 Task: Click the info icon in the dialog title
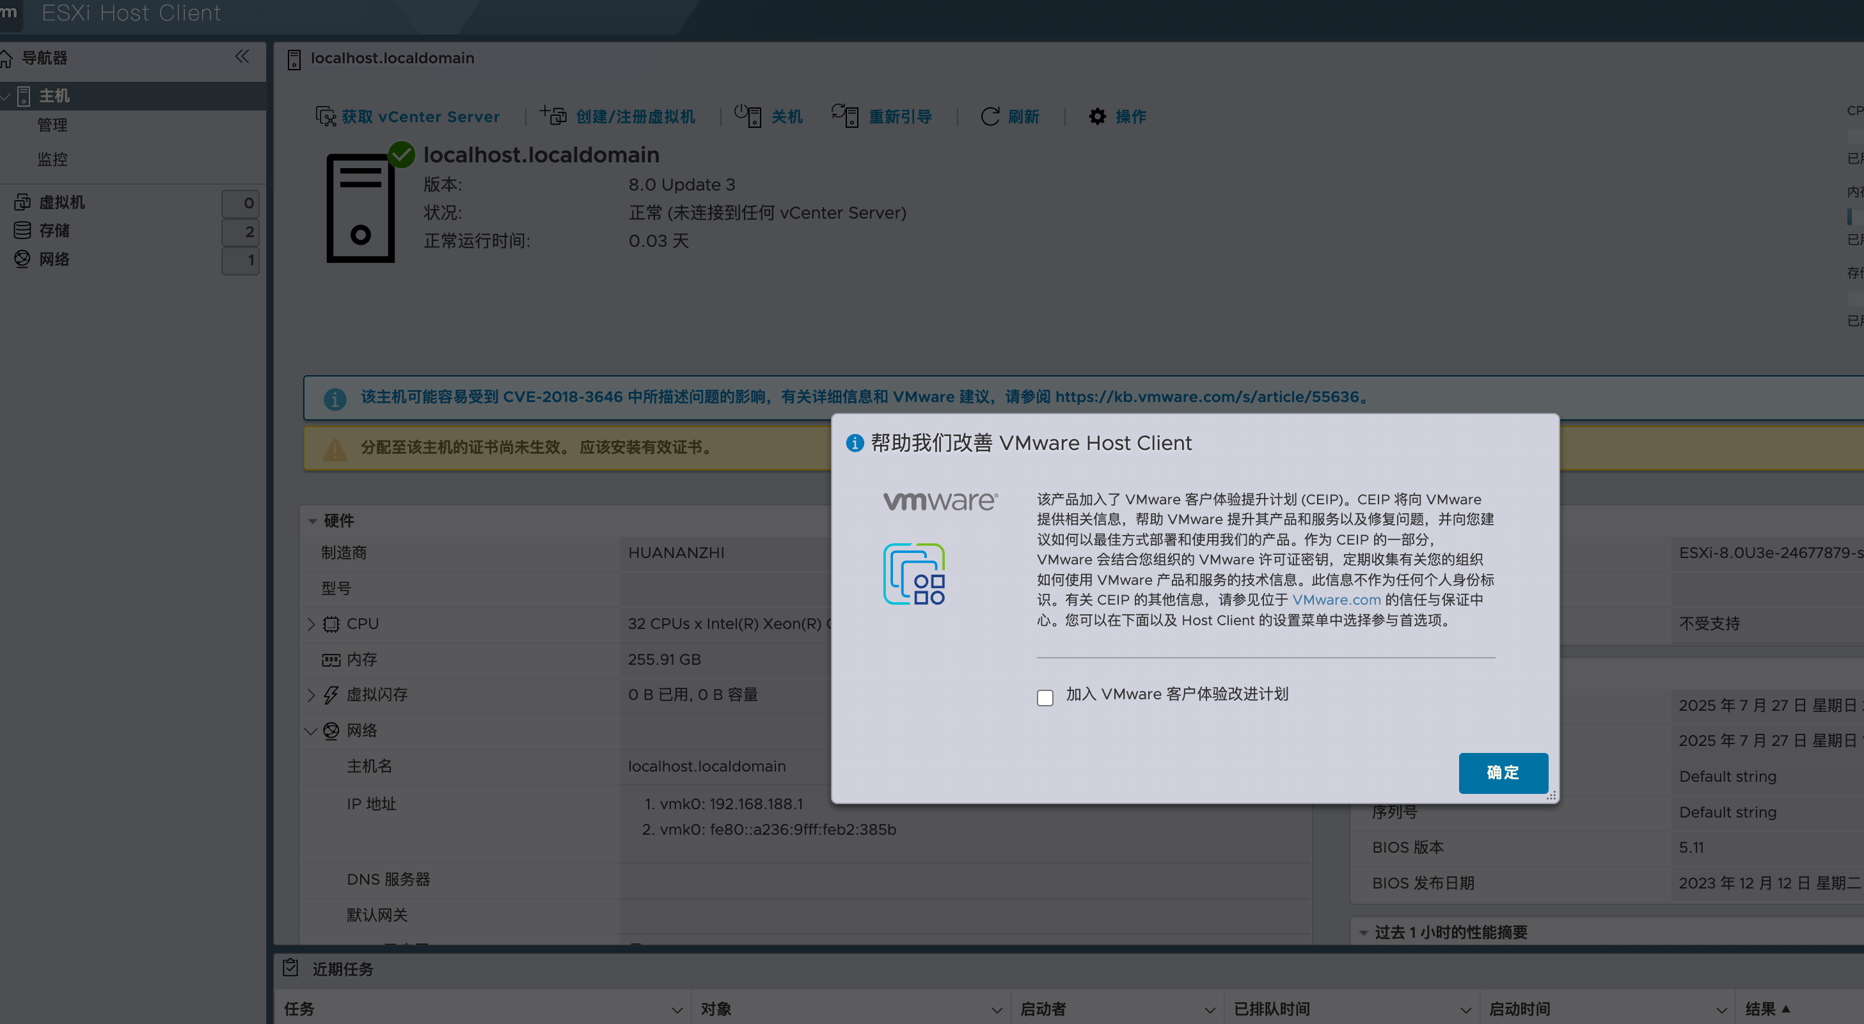pos(855,444)
